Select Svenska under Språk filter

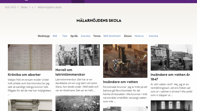pos(85,36)
